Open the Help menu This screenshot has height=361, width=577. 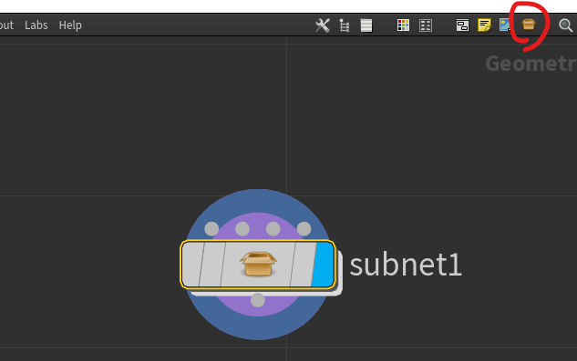[x=70, y=25]
